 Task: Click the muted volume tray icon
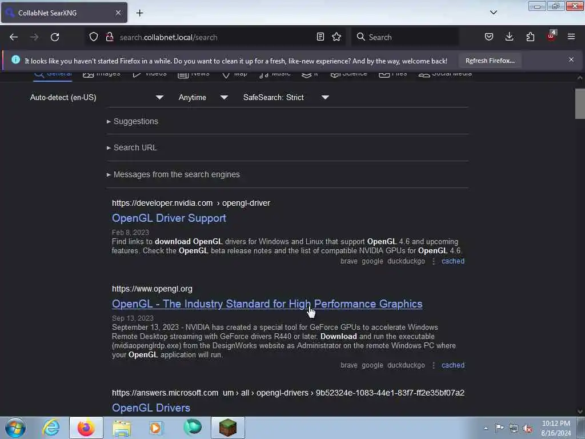[527, 428]
